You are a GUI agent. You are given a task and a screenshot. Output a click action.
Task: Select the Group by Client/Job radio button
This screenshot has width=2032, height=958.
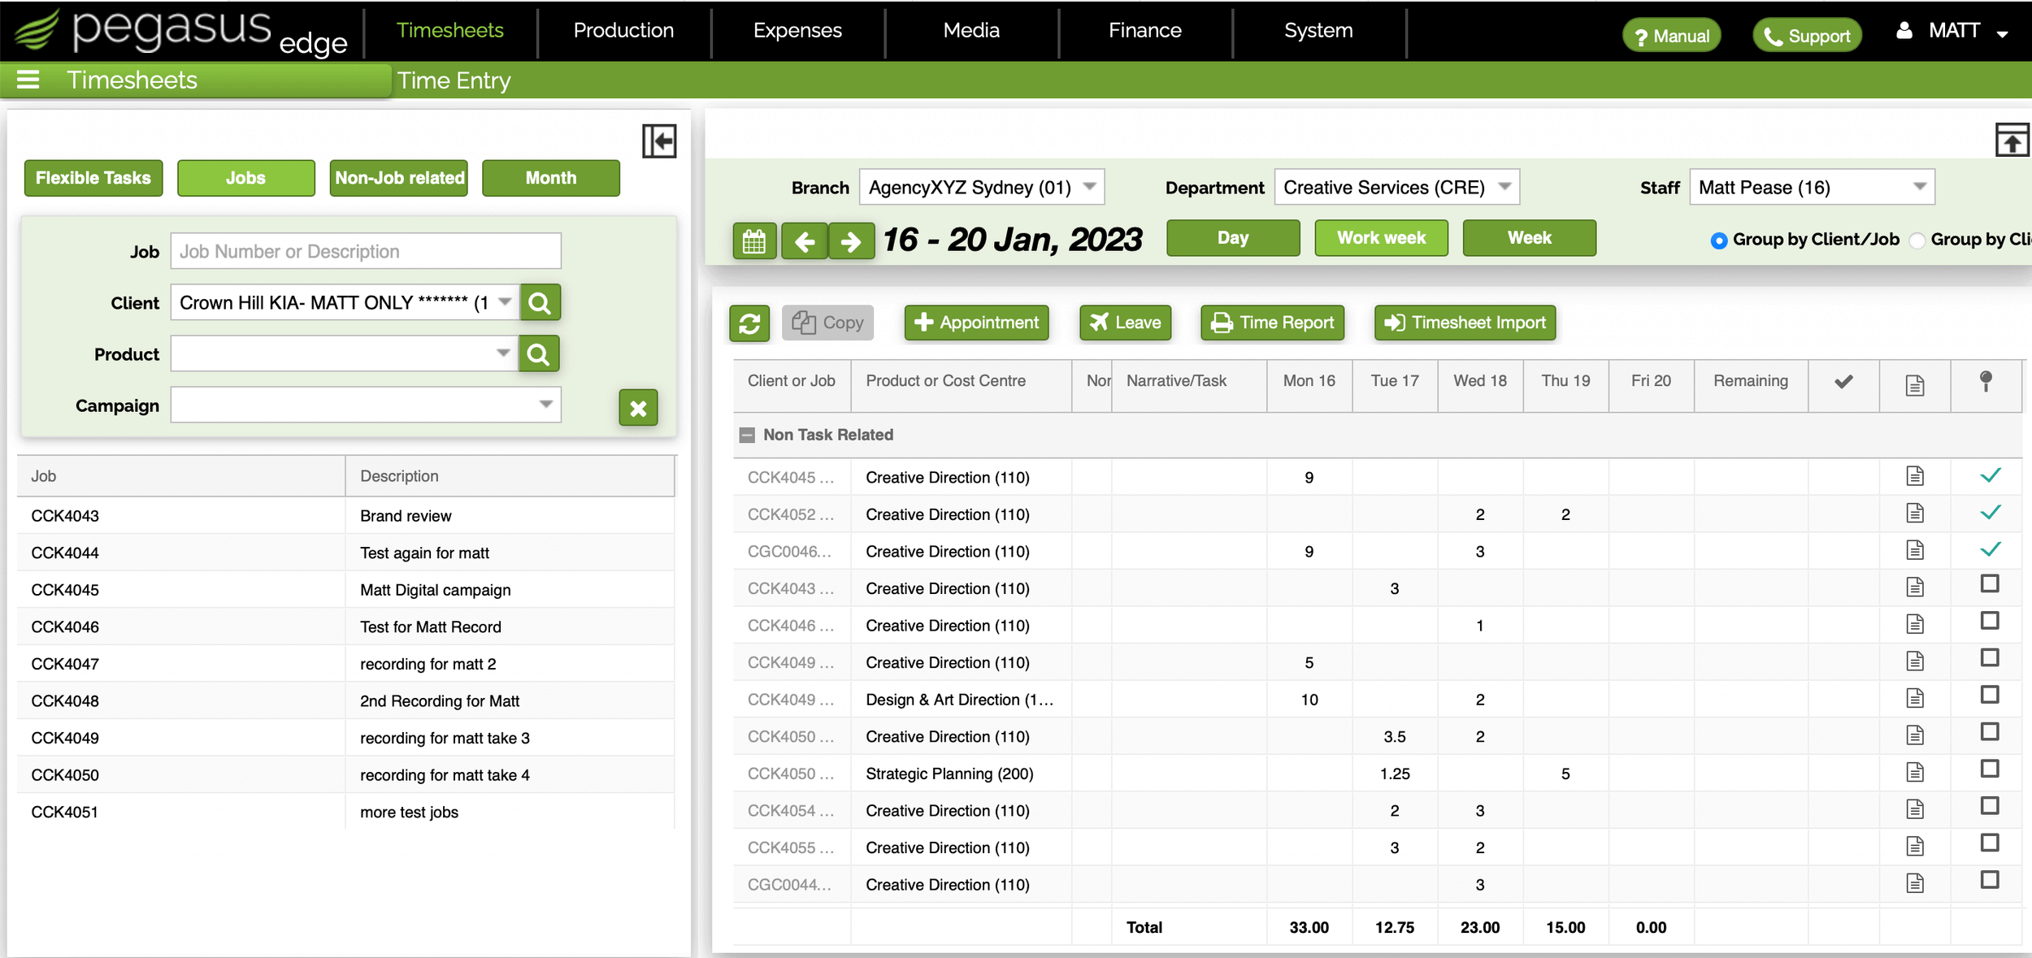[1717, 241]
